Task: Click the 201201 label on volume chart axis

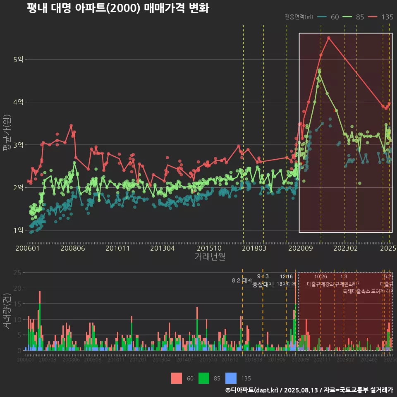Action: click(138, 359)
